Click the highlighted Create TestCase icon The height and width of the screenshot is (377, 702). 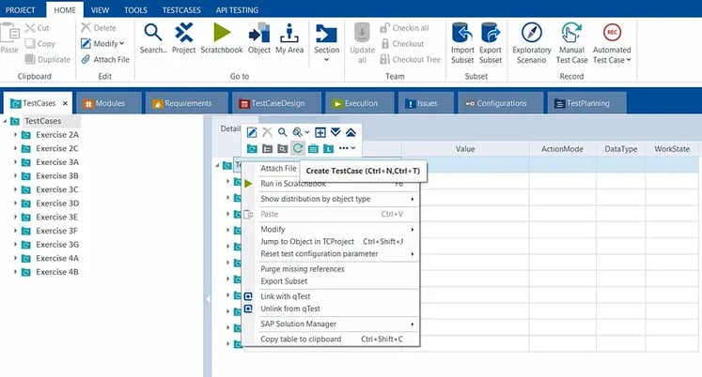pyautogui.click(x=298, y=148)
